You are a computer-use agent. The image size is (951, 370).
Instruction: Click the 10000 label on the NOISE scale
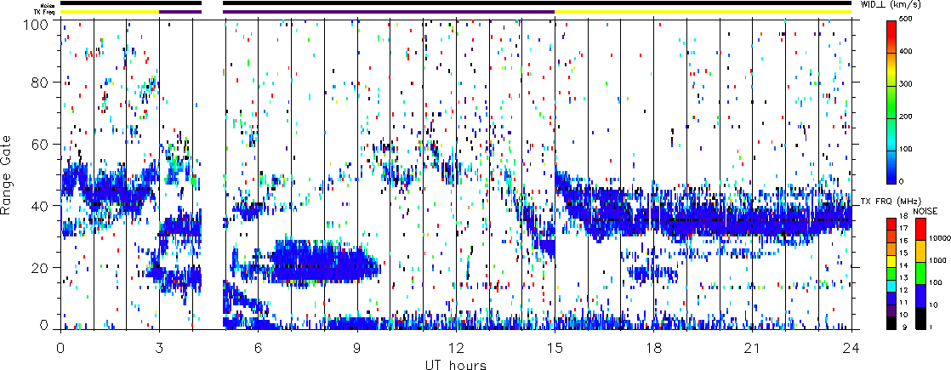click(935, 239)
